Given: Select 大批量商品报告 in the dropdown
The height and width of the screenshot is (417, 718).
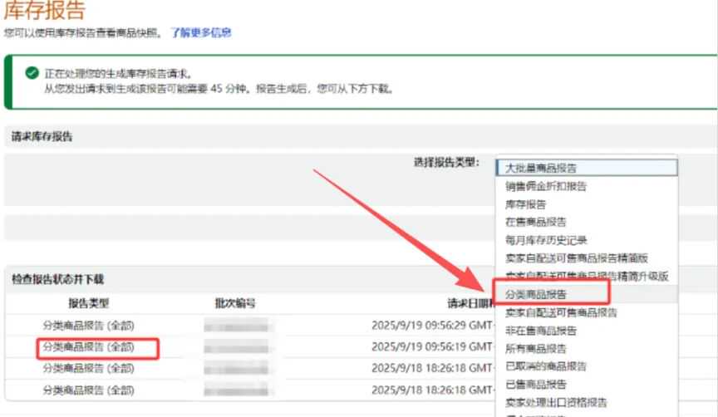Looking at the screenshot, I should pos(587,168).
